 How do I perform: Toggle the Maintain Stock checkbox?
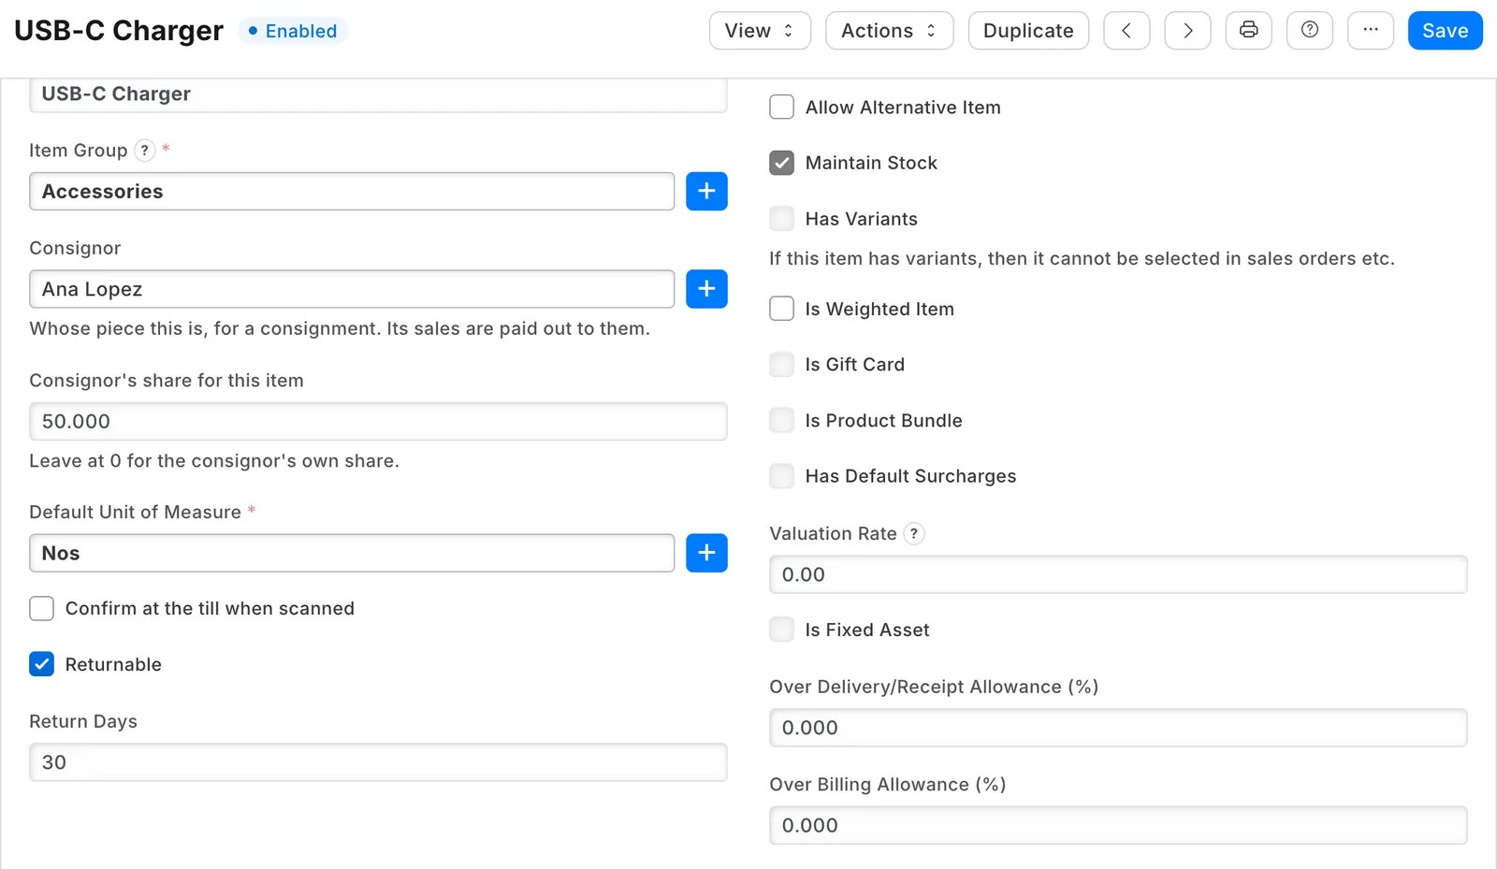[x=781, y=163]
